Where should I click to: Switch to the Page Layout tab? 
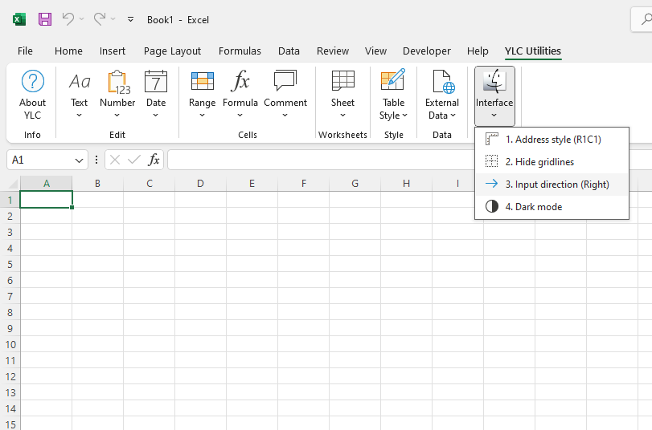[x=172, y=51]
